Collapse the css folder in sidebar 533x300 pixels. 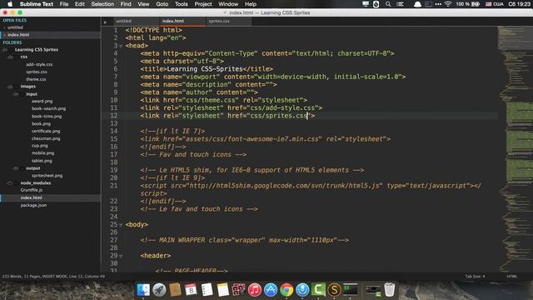coord(11,57)
